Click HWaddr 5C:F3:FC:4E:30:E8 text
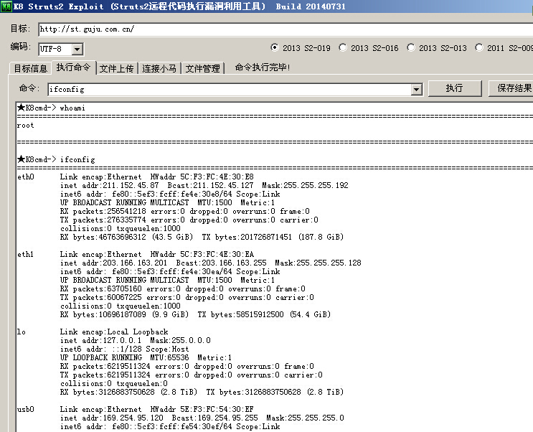This screenshot has height=432, width=533. (x=202, y=177)
